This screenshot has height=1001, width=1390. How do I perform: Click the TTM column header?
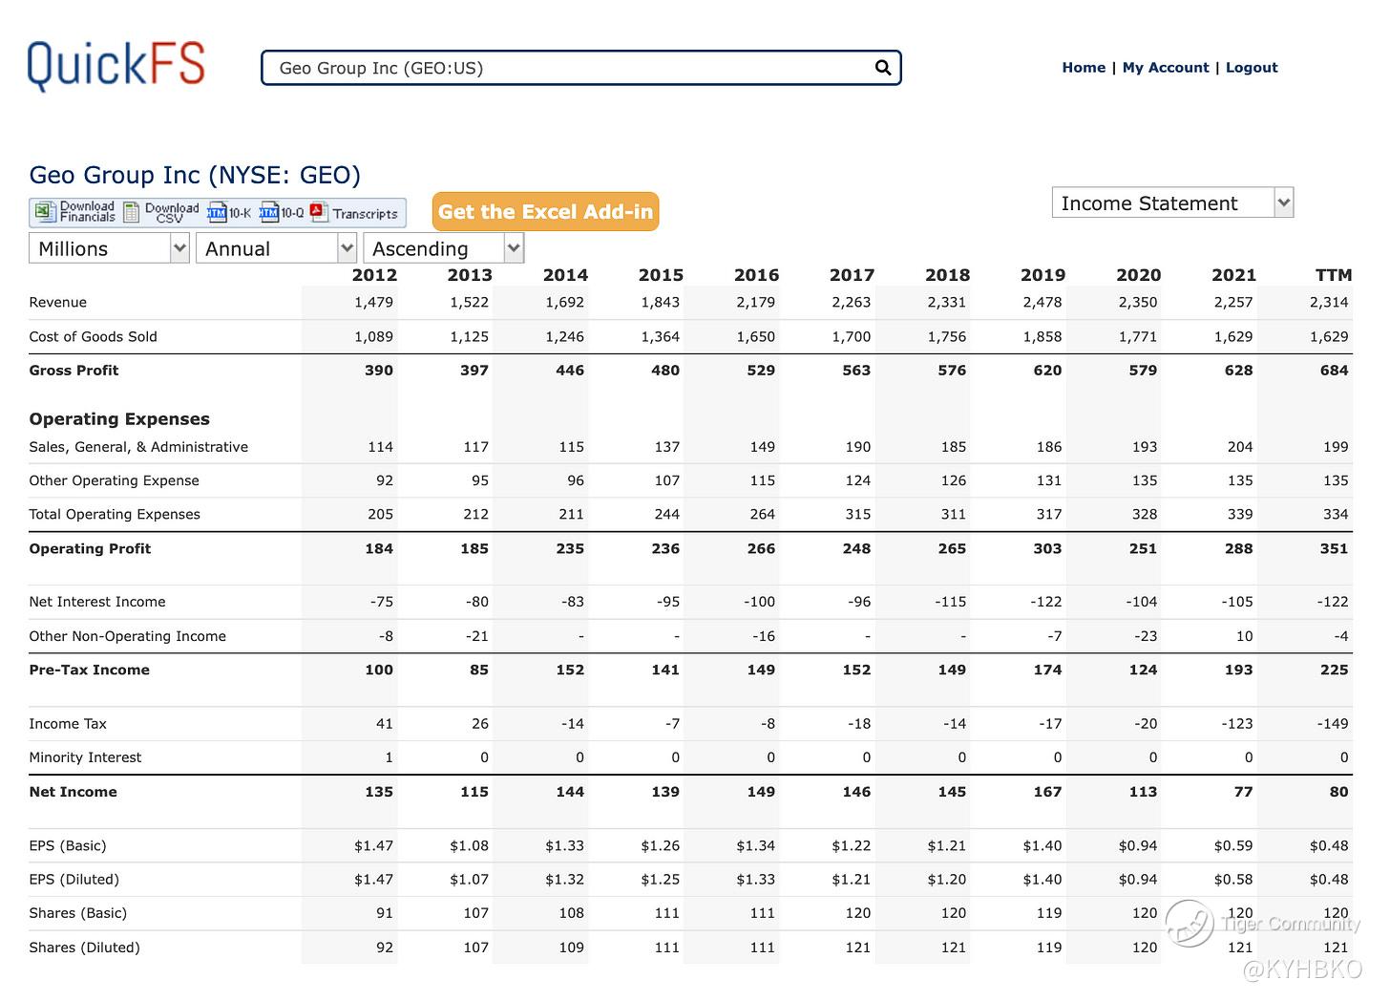1333,275
